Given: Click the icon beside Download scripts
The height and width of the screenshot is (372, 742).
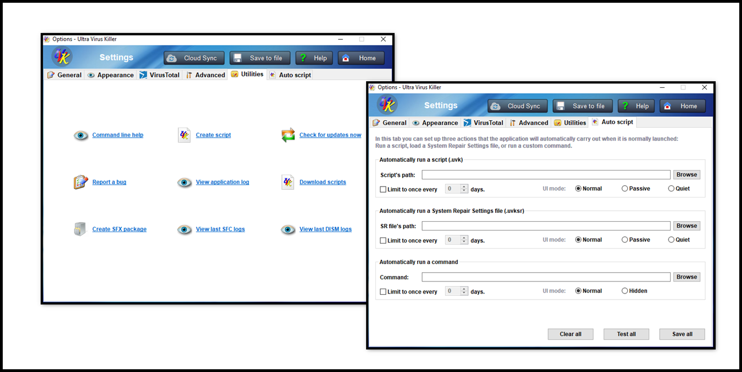Looking at the screenshot, I should click(288, 182).
